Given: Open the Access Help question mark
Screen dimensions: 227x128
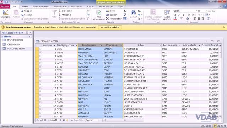Looking at the screenshot, I should tap(225, 6).
